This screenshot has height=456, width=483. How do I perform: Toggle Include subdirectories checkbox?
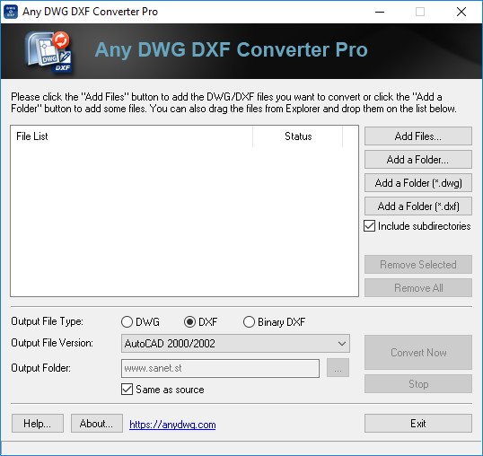pos(369,226)
